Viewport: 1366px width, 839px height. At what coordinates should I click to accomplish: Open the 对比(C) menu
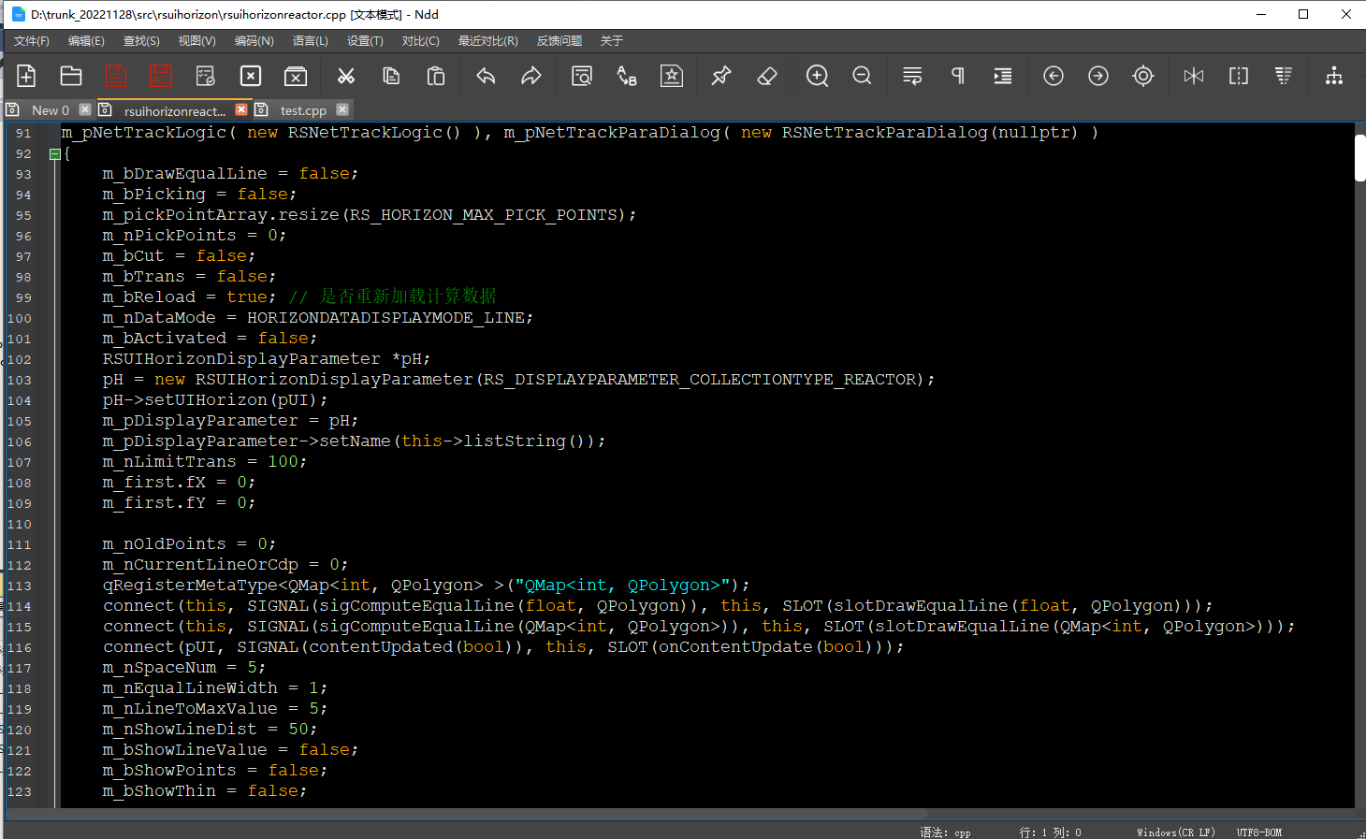[420, 41]
